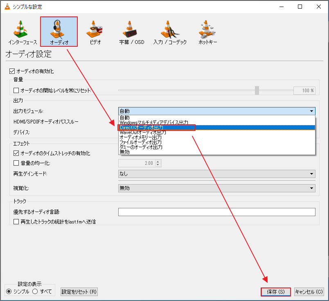Viewport: 329px width, 301px height.
Task: Decrease 音量の均一化 value with down arrow
Action: (x=158, y=165)
